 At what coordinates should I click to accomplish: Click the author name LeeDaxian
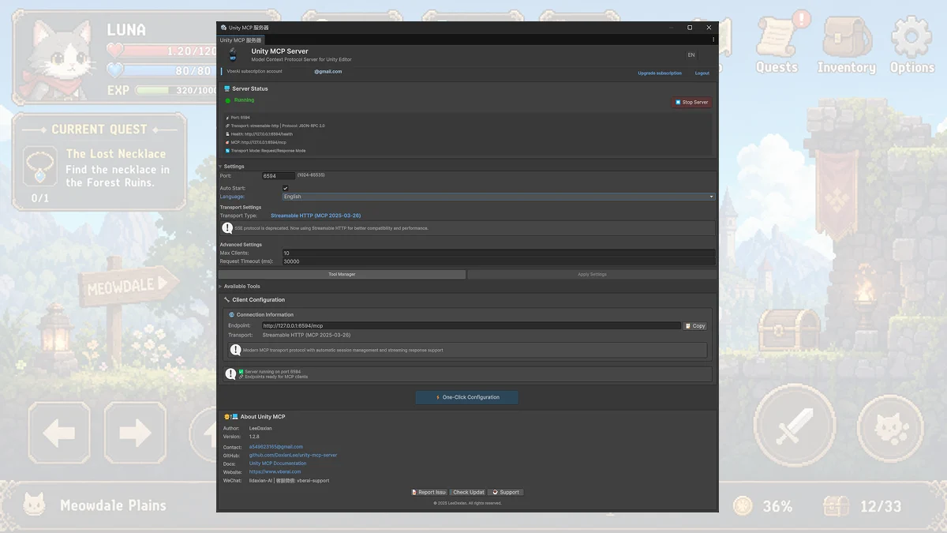260,428
